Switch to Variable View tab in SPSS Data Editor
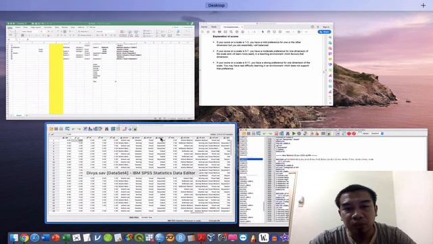 [147, 218]
